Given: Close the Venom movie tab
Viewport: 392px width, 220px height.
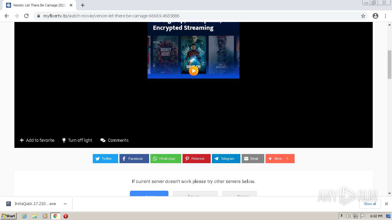Looking at the screenshot, I should pyautogui.click(x=71, y=5).
